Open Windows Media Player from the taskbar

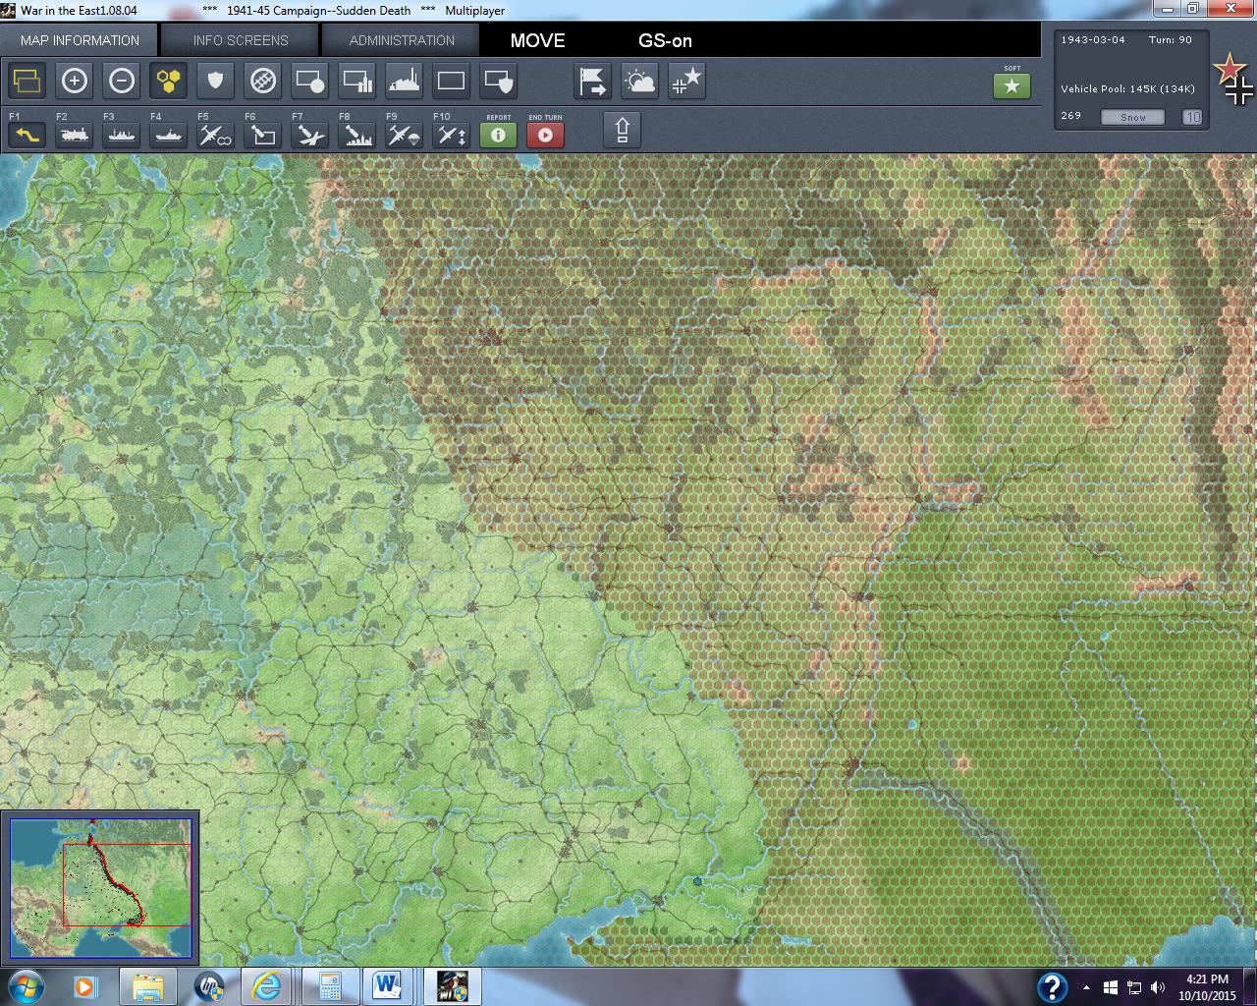click(x=85, y=985)
